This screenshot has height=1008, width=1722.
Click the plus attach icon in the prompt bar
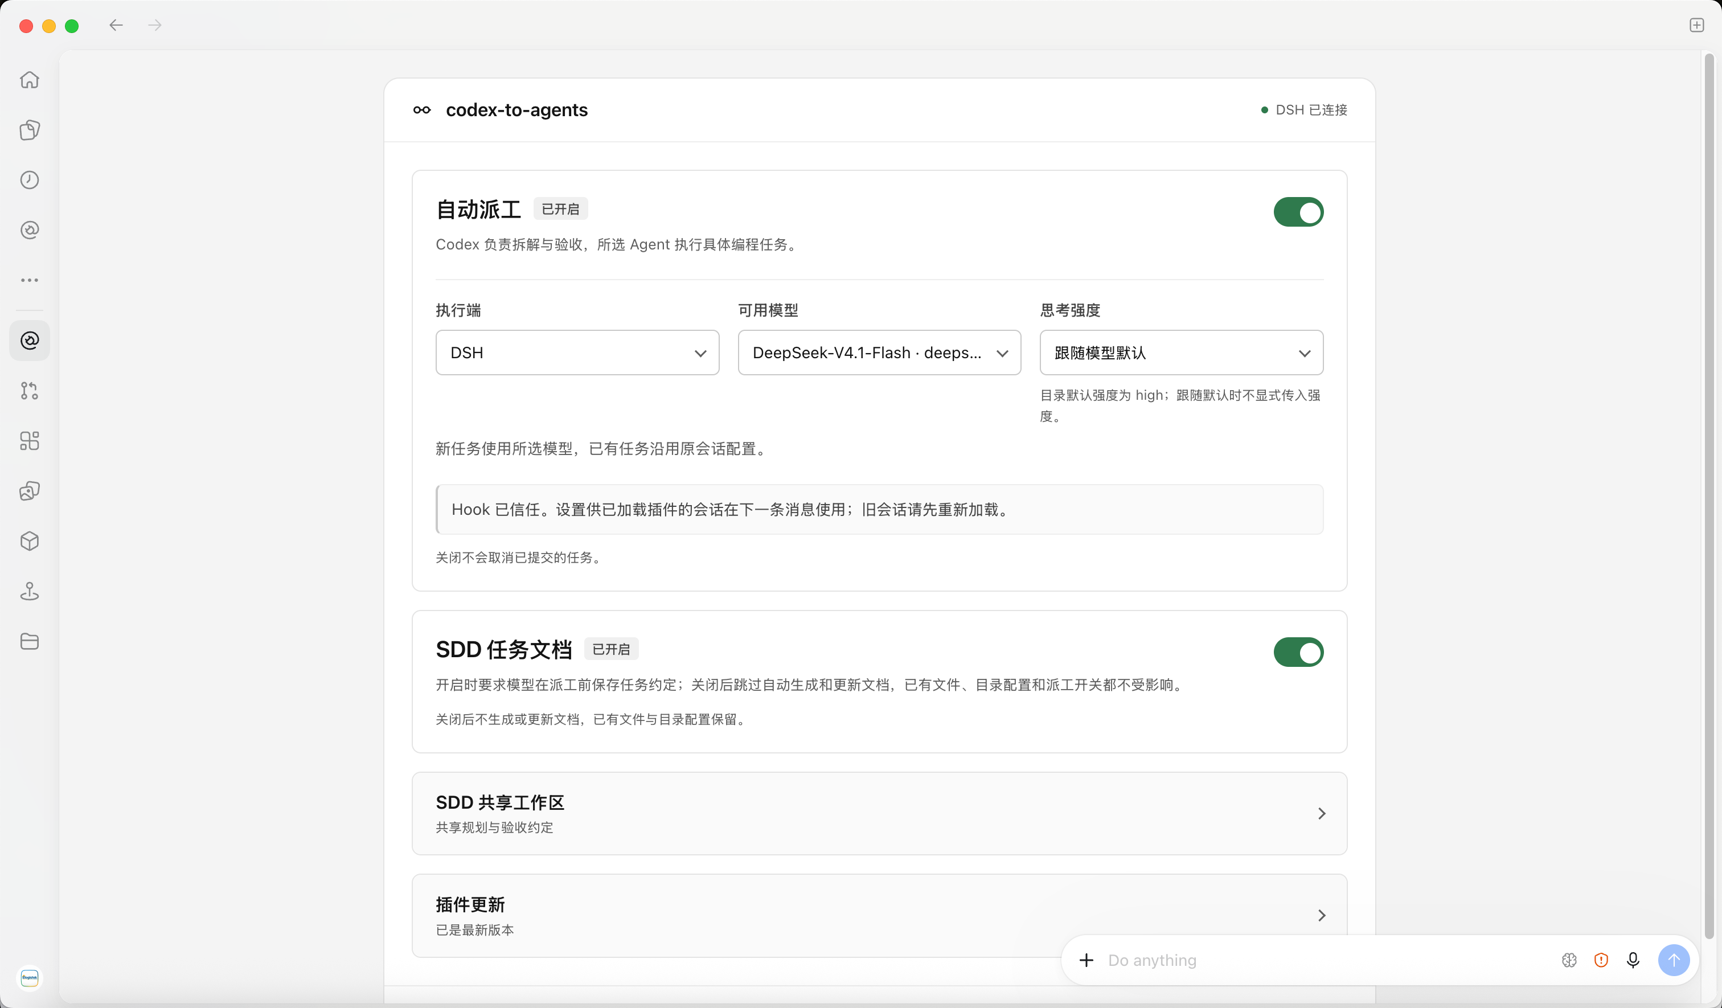coord(1086,960)
